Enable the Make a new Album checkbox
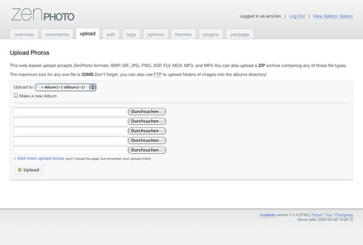The height and width of the screenshot is (245, 363). coord(16,95)
